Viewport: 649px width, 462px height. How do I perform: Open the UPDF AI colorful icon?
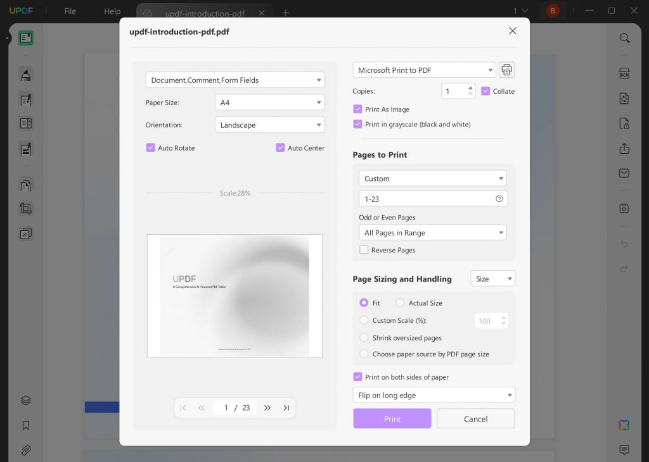tap(624, 425)
